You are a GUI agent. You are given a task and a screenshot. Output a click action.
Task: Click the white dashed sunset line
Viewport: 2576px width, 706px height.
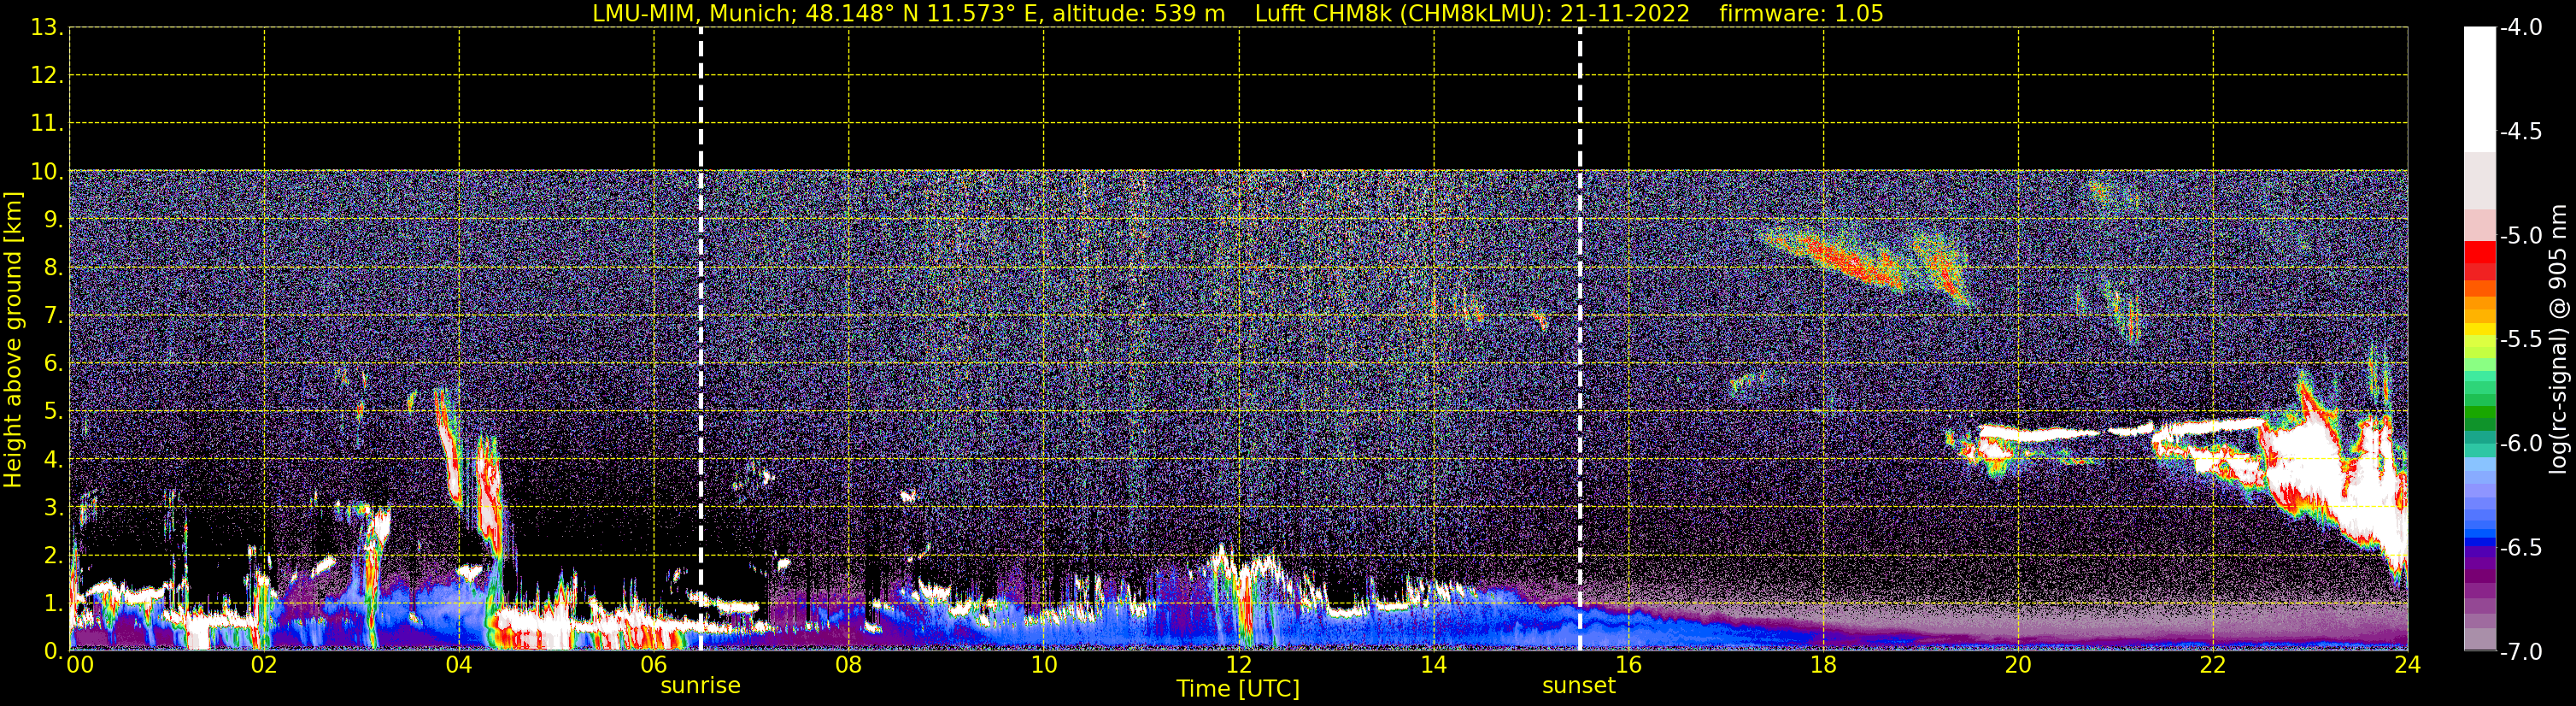pyautogui.click(x=1580, y=300)
